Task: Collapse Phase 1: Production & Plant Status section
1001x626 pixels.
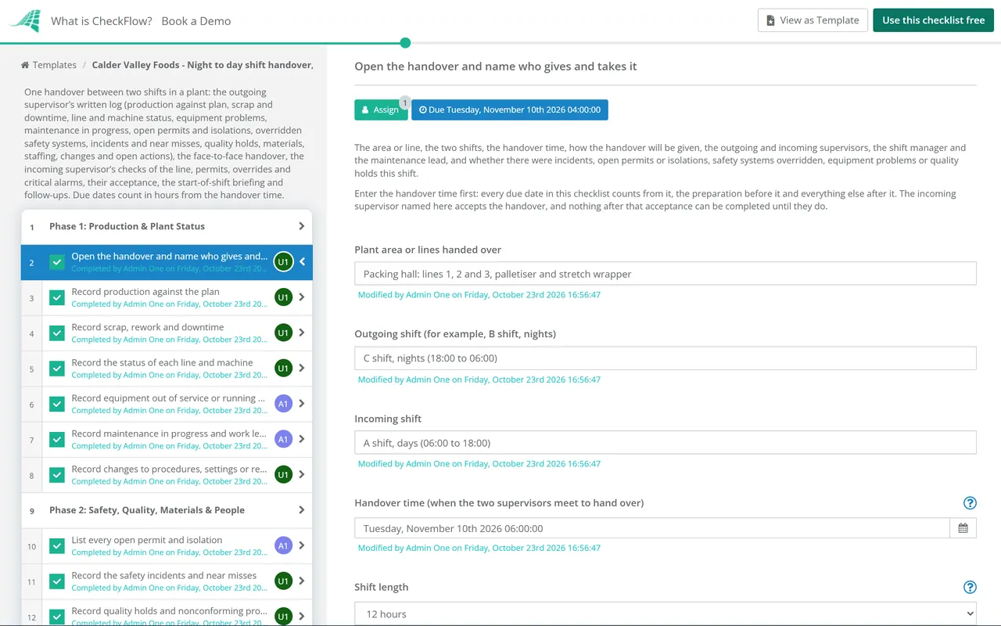Action: [x=301, y=226]
